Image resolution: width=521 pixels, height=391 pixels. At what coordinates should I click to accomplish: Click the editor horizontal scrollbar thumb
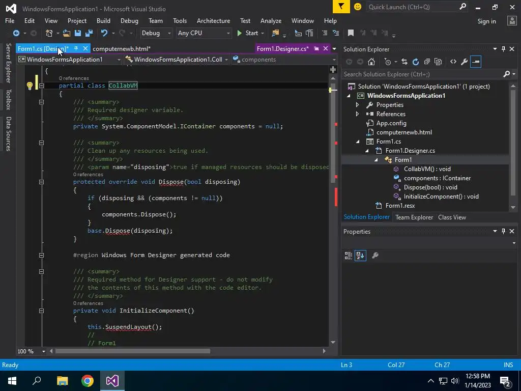133,351
